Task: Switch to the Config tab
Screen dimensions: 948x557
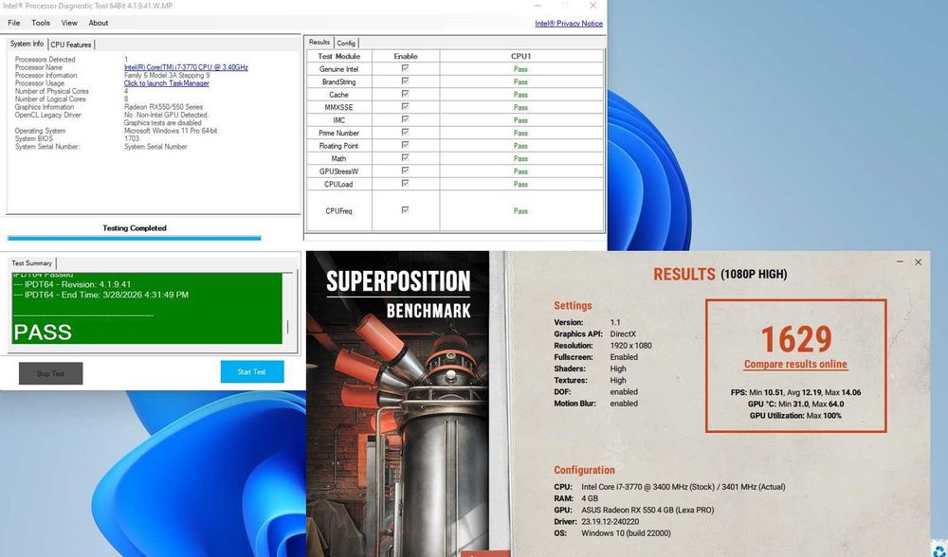Action: pos(346,43)
